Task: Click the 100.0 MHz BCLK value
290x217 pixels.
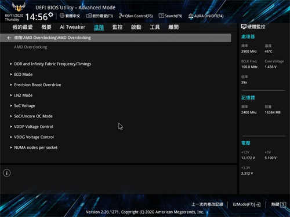Action: (x=249, y=67)
